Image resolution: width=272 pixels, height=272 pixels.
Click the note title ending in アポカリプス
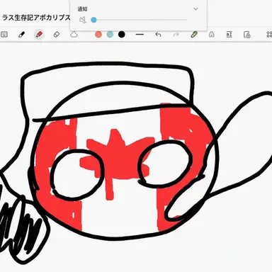[36, 18]
